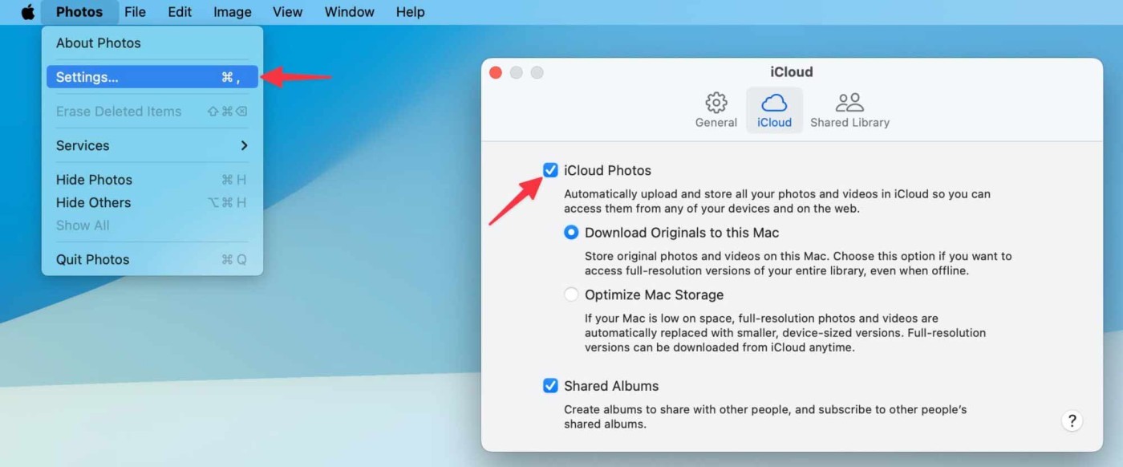
Task: Select Download Originals to this Mac
Action: (571, 233)
